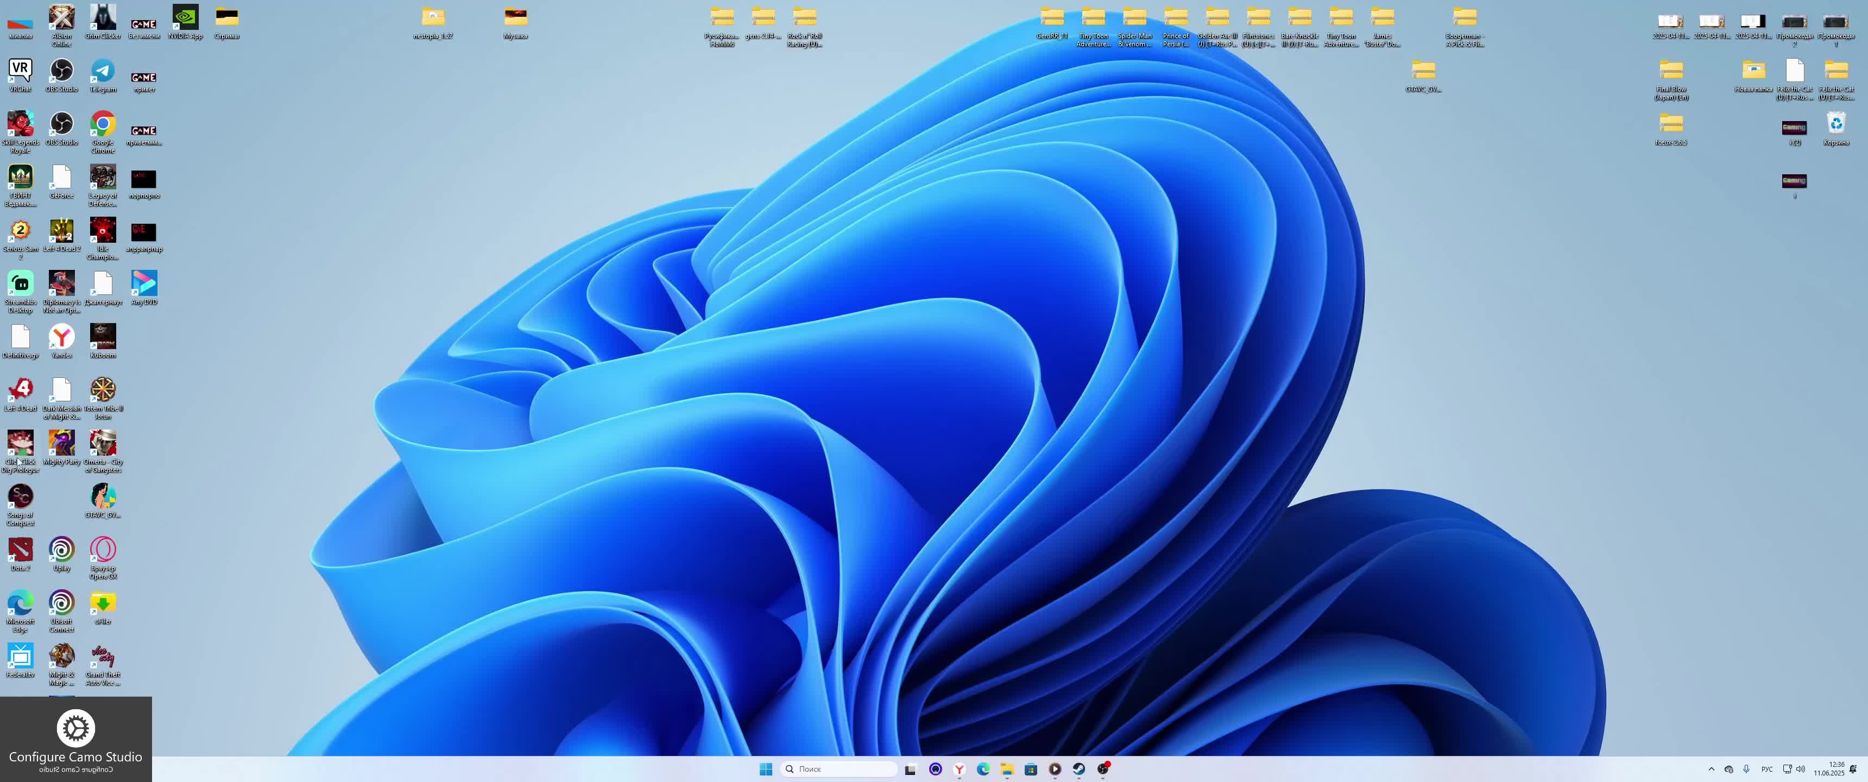The width and height of the screenshot is (1868, 782).
Task: Select the Yandex browser desktop shortcut
Action: tap(62, 341)
